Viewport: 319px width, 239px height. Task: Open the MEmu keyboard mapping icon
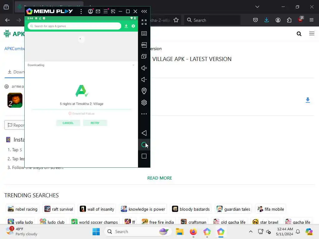144,34
